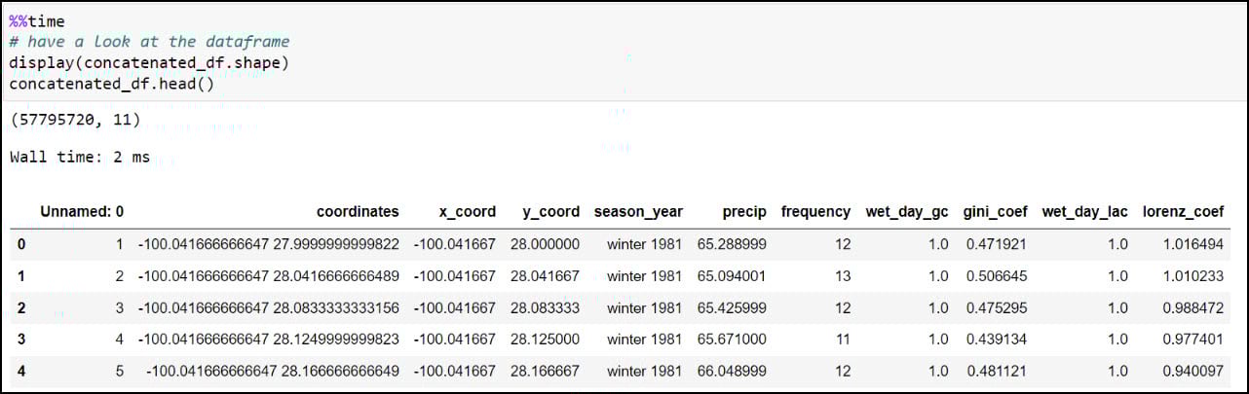Click the %%time magic command
This screenshot has height=394, width=1249.
pyautogui.click(x=37, y=21)
